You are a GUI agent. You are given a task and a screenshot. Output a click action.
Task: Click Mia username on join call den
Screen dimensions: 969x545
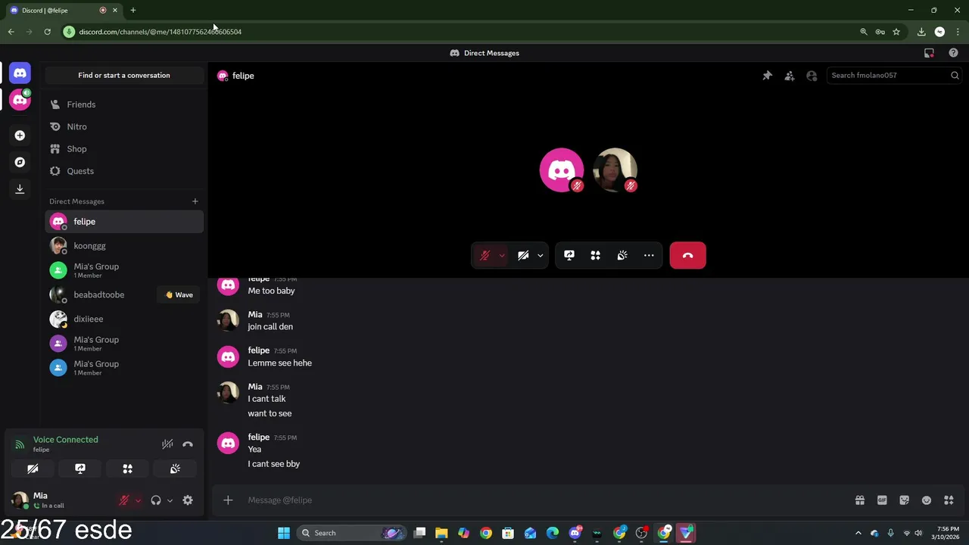pos(255,315)
